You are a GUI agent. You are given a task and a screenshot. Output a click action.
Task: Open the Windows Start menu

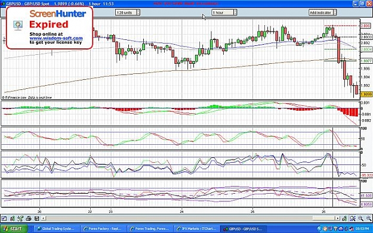click(x=13, y=229)
